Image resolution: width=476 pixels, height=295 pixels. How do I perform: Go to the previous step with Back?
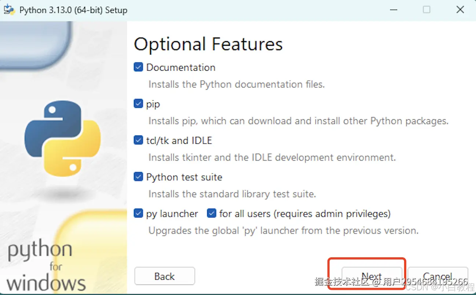pos(165,276)
